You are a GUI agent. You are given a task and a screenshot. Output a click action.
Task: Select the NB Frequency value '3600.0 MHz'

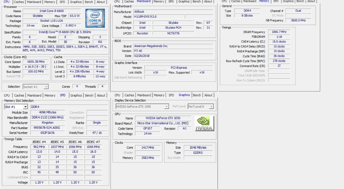click(x=298, y=20)
